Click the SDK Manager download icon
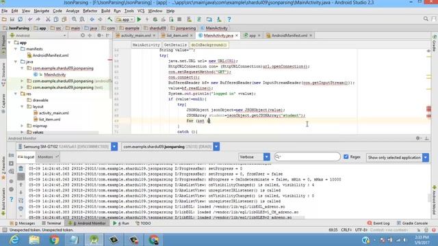 pyautogui.click(x=219, y=19)
